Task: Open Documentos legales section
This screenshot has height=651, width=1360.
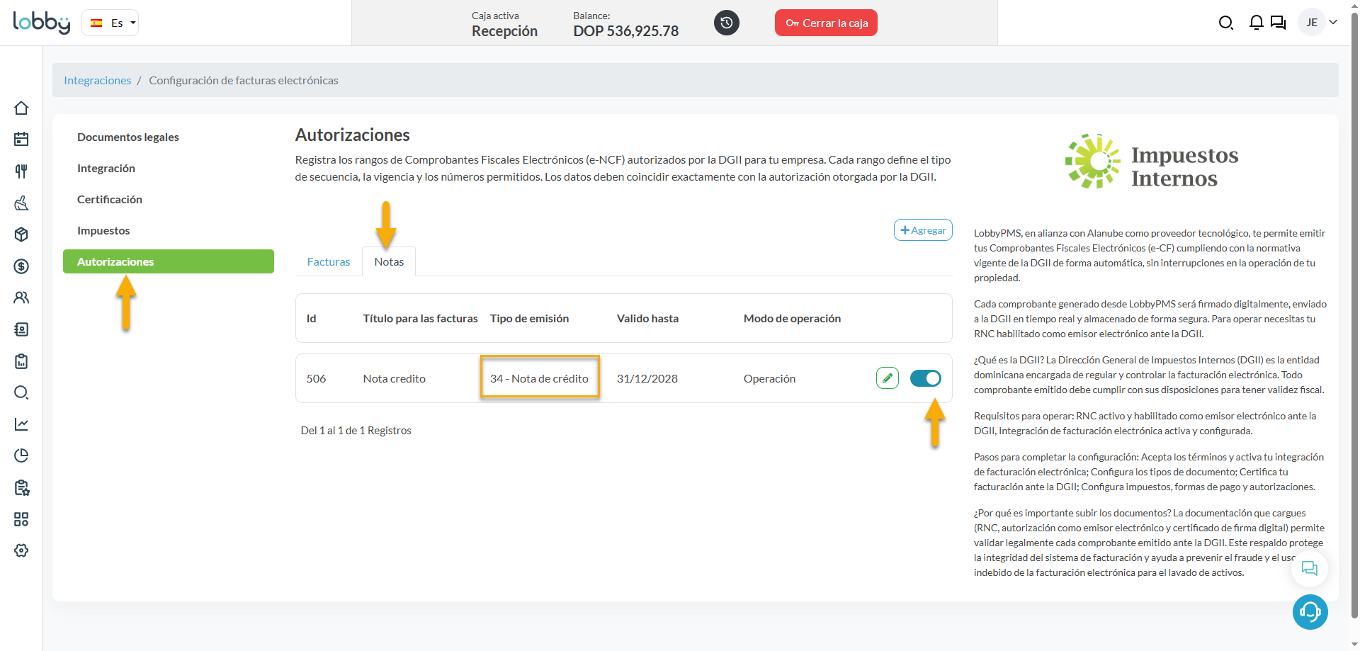Action: click(127, 137)
